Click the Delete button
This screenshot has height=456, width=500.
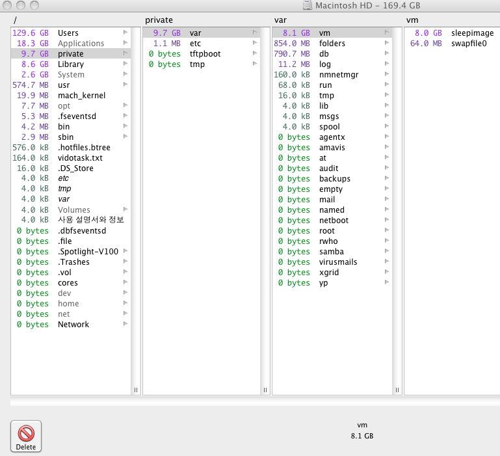click(26, 436)
